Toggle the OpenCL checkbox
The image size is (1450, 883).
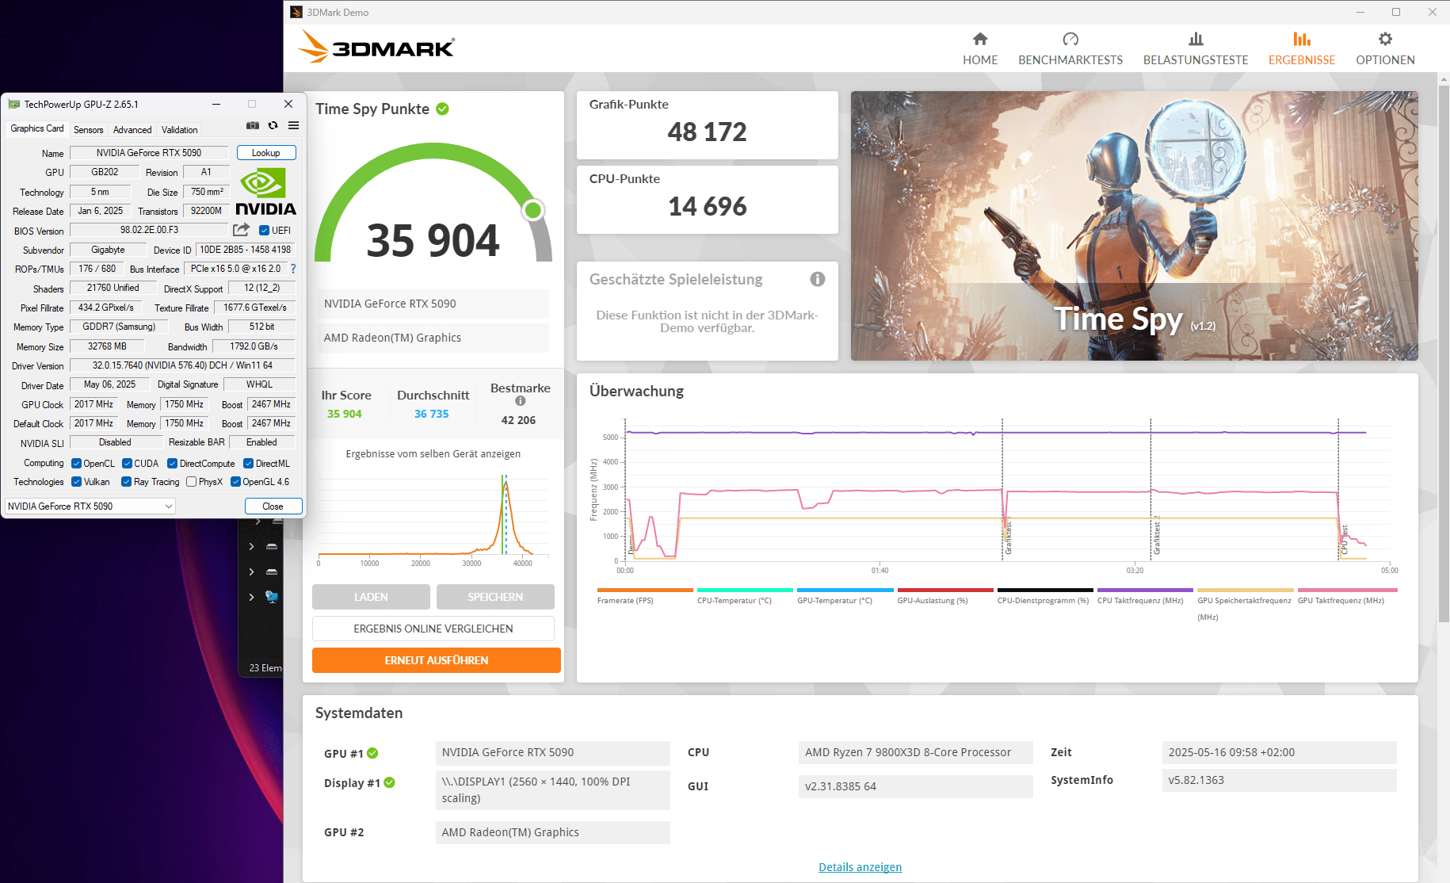point(76,464)
